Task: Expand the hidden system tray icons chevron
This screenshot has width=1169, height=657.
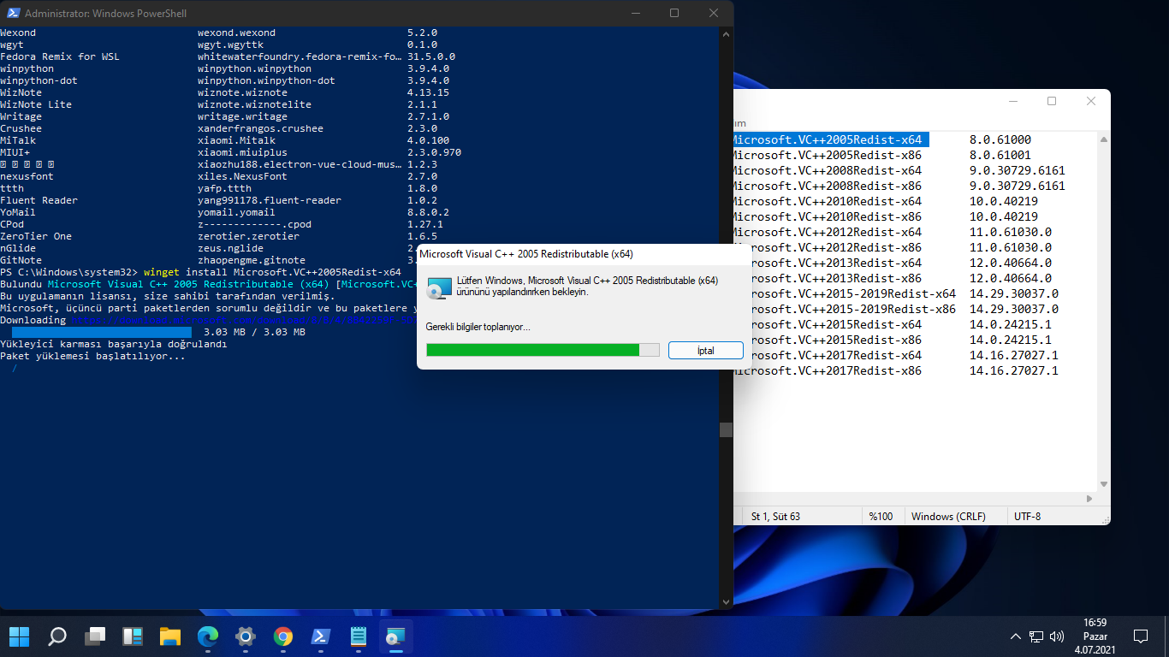Action: (x=1016, y=636)
